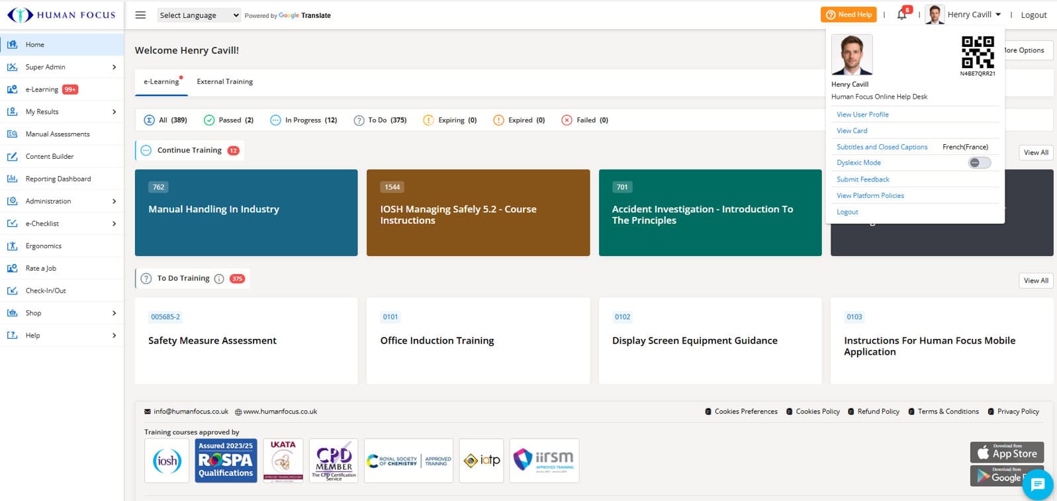Screen dimensions: 1057x501
Task: Click the Home sidebar icon
Action: 12,44
